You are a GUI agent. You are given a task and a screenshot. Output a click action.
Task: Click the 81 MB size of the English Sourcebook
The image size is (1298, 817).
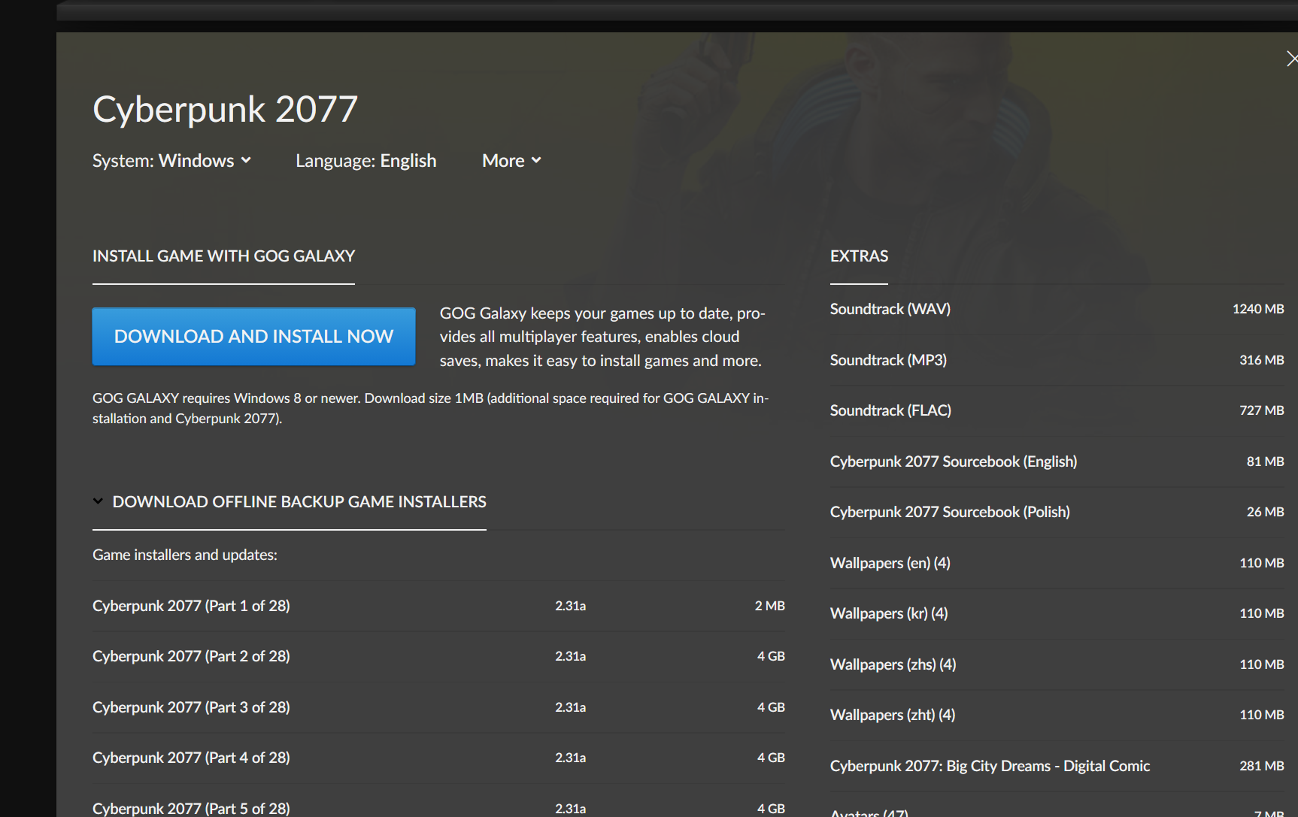1266,461
